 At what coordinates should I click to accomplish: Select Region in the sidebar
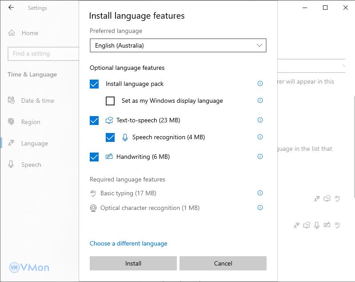tap(31, 122)
